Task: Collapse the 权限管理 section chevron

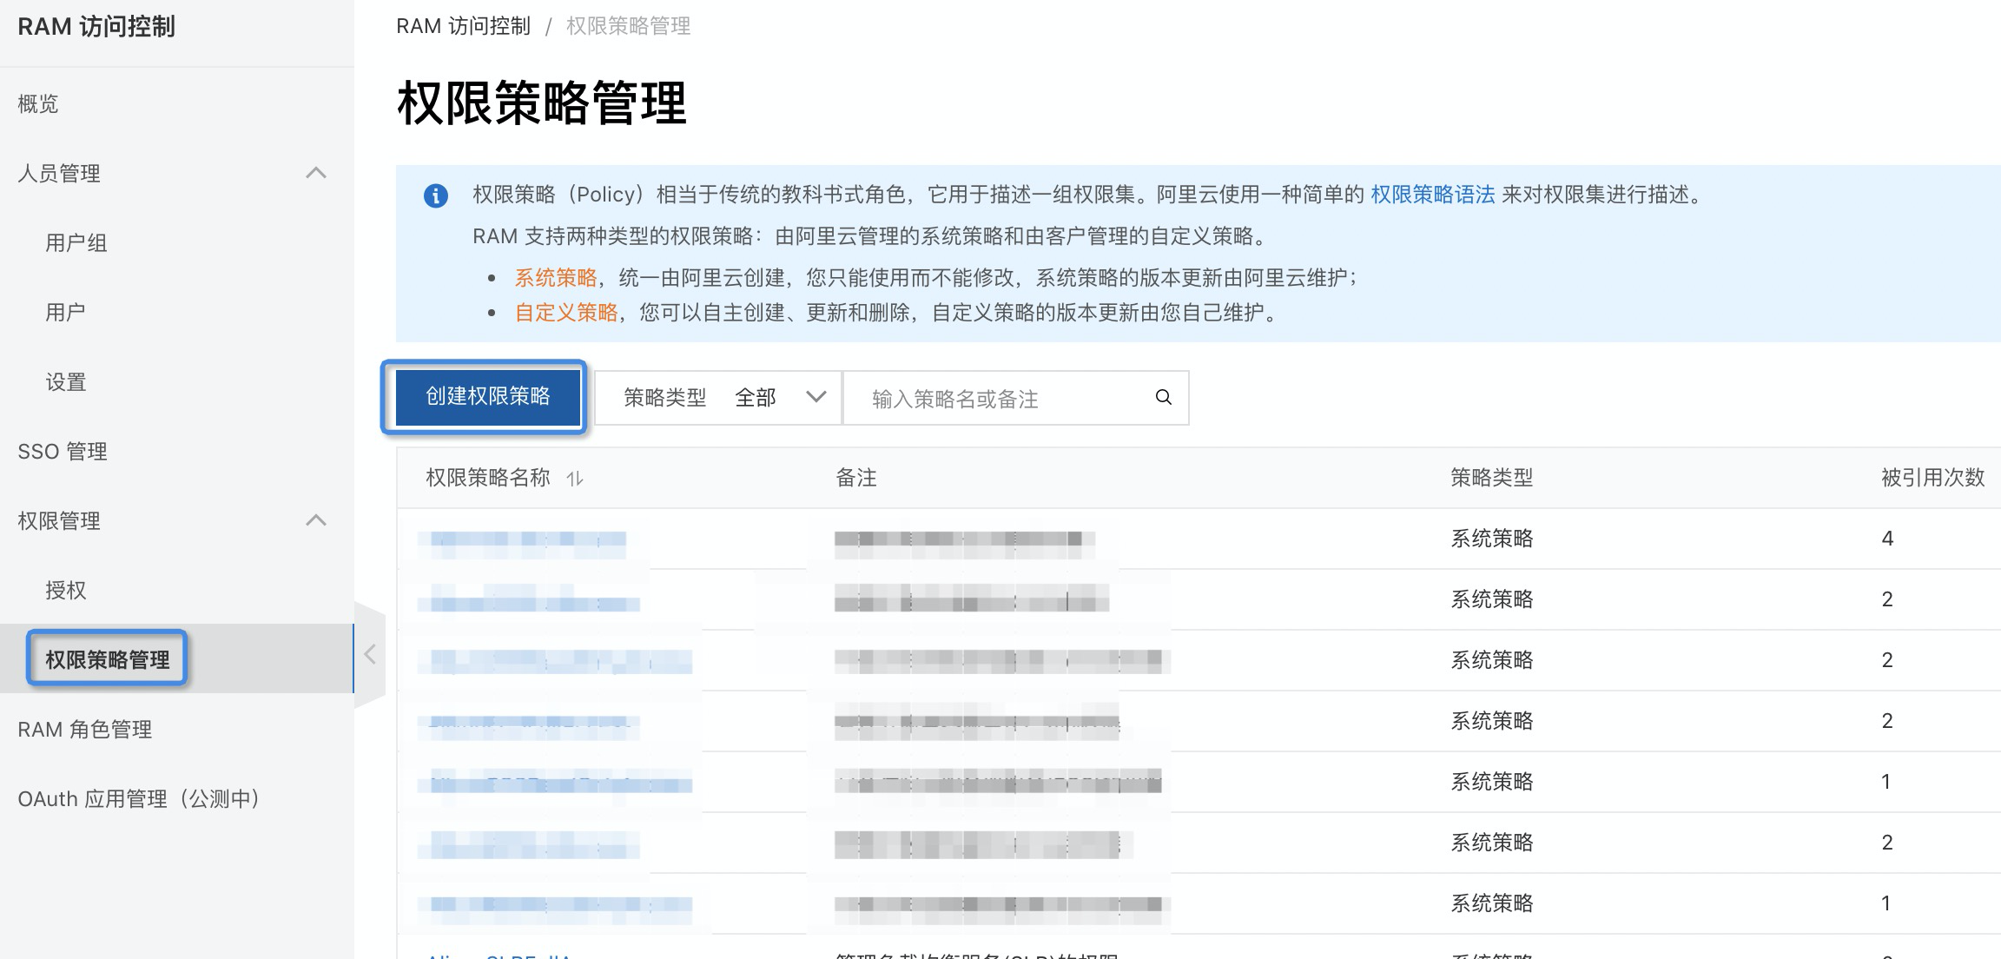Action: (x=316, y=520)
